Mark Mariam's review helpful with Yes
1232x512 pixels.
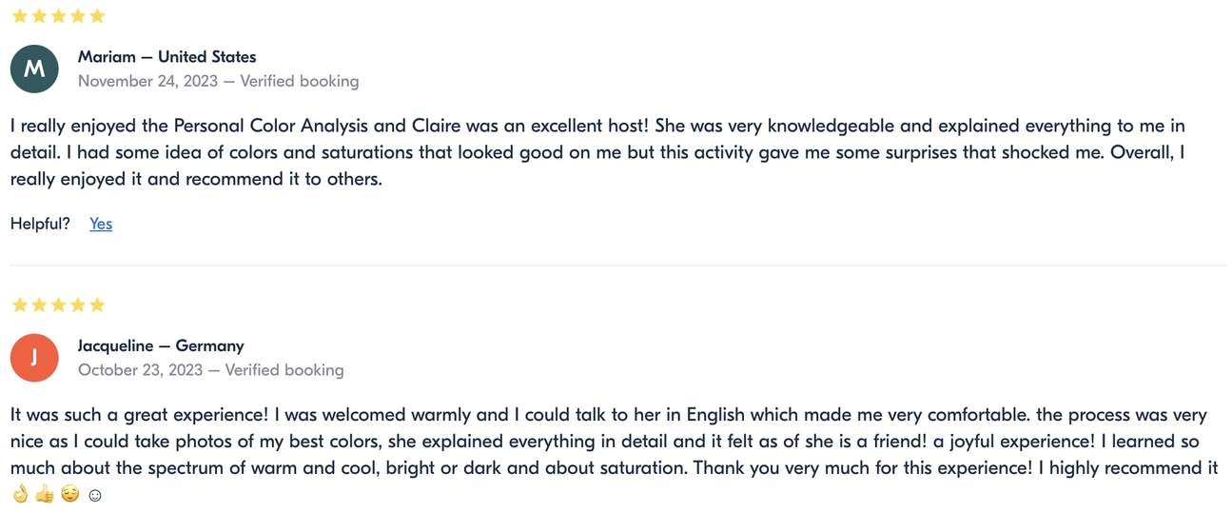tap(101, 224)
